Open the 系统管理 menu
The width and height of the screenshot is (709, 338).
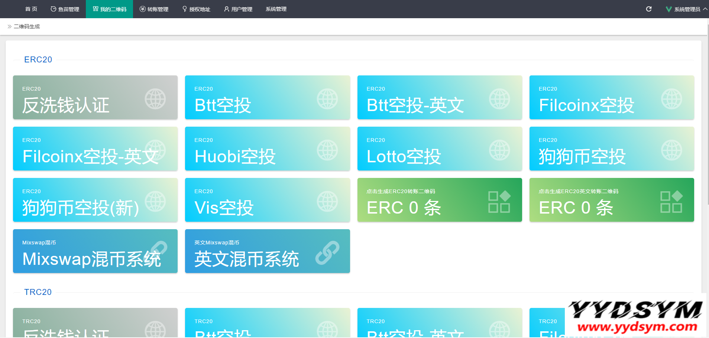pos(276,9)
